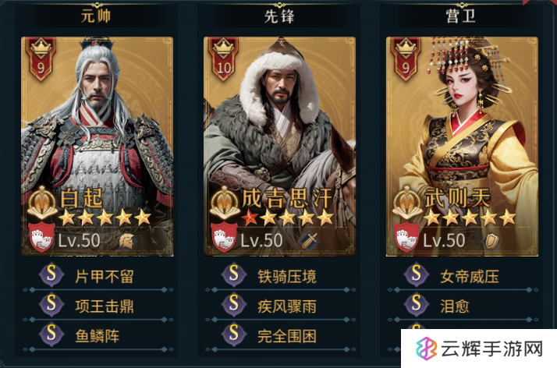Click the golden helmet icon beside 白起's name
Viewport: 557px width, 368px height.
pos(42,203)
